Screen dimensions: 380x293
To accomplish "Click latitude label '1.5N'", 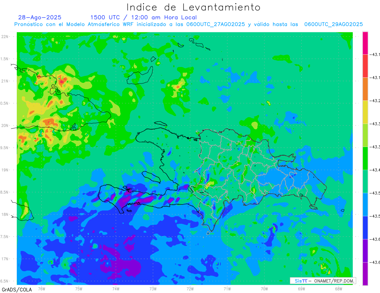I will tap(4, 59).
